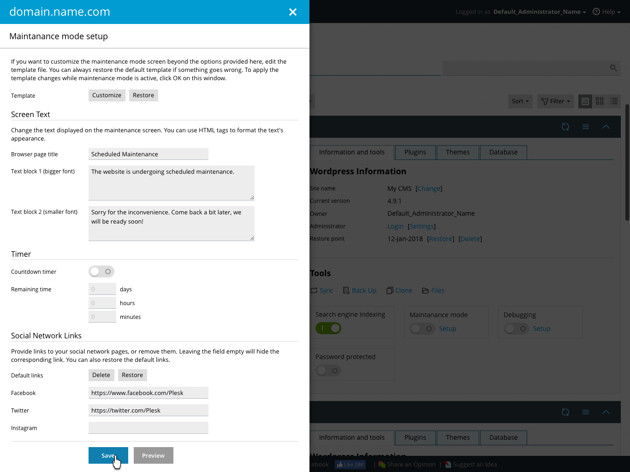Screen dimensions: 630x472
Task: Enable the Countdown timer toggle
Action: [x=101, y=271]
